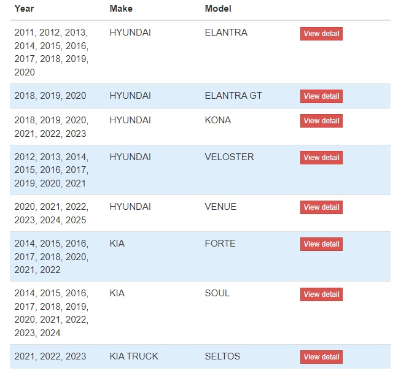Select the FORTE model name
This screenshot has width=409, height=384.
220,244
